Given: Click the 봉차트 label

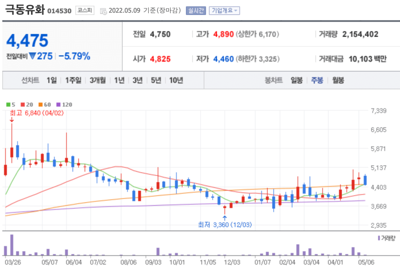Looking at the screenshot, I should point(274,80).
